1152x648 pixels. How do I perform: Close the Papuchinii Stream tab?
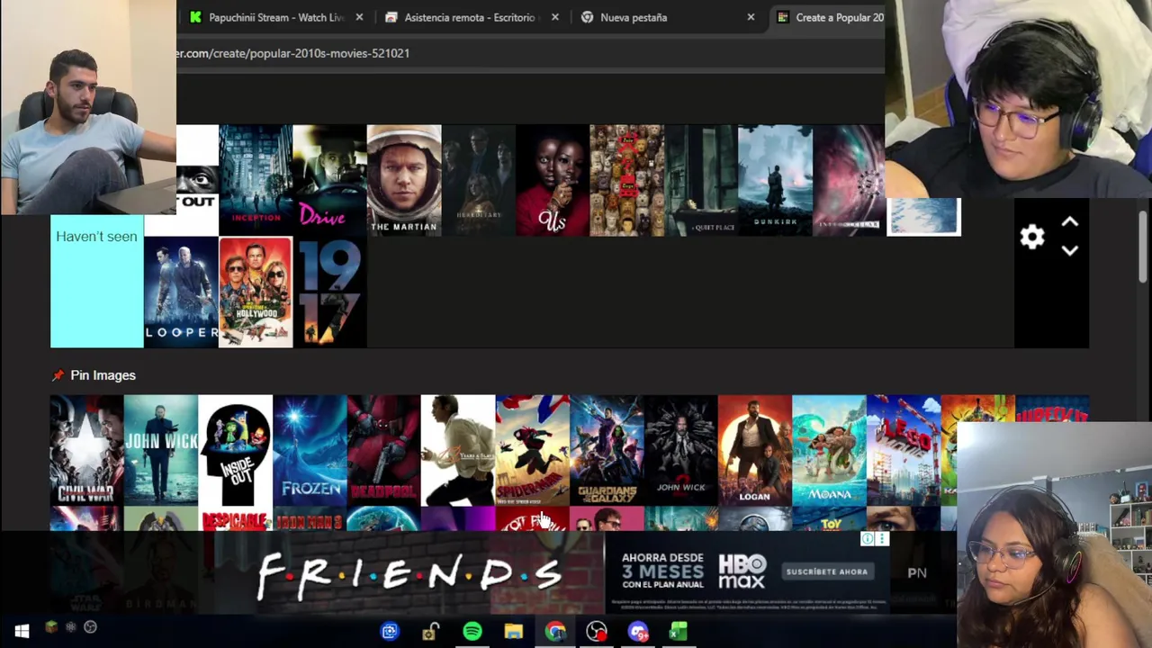359,17
